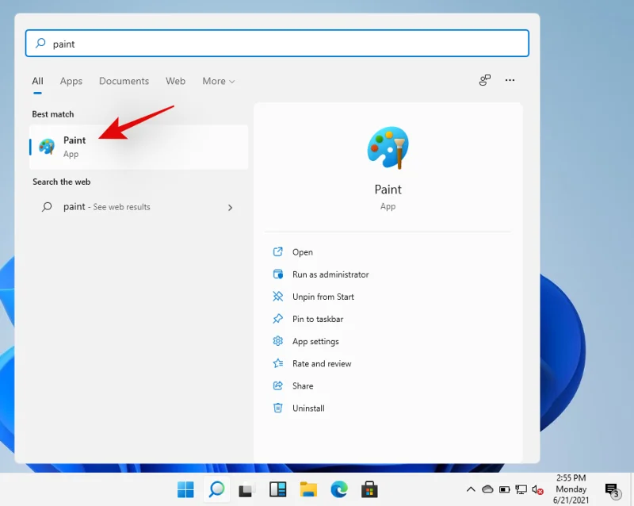This screenshot has width=634, height=506.
Task: Open the notification center icon
Action: tap(612, 489)
